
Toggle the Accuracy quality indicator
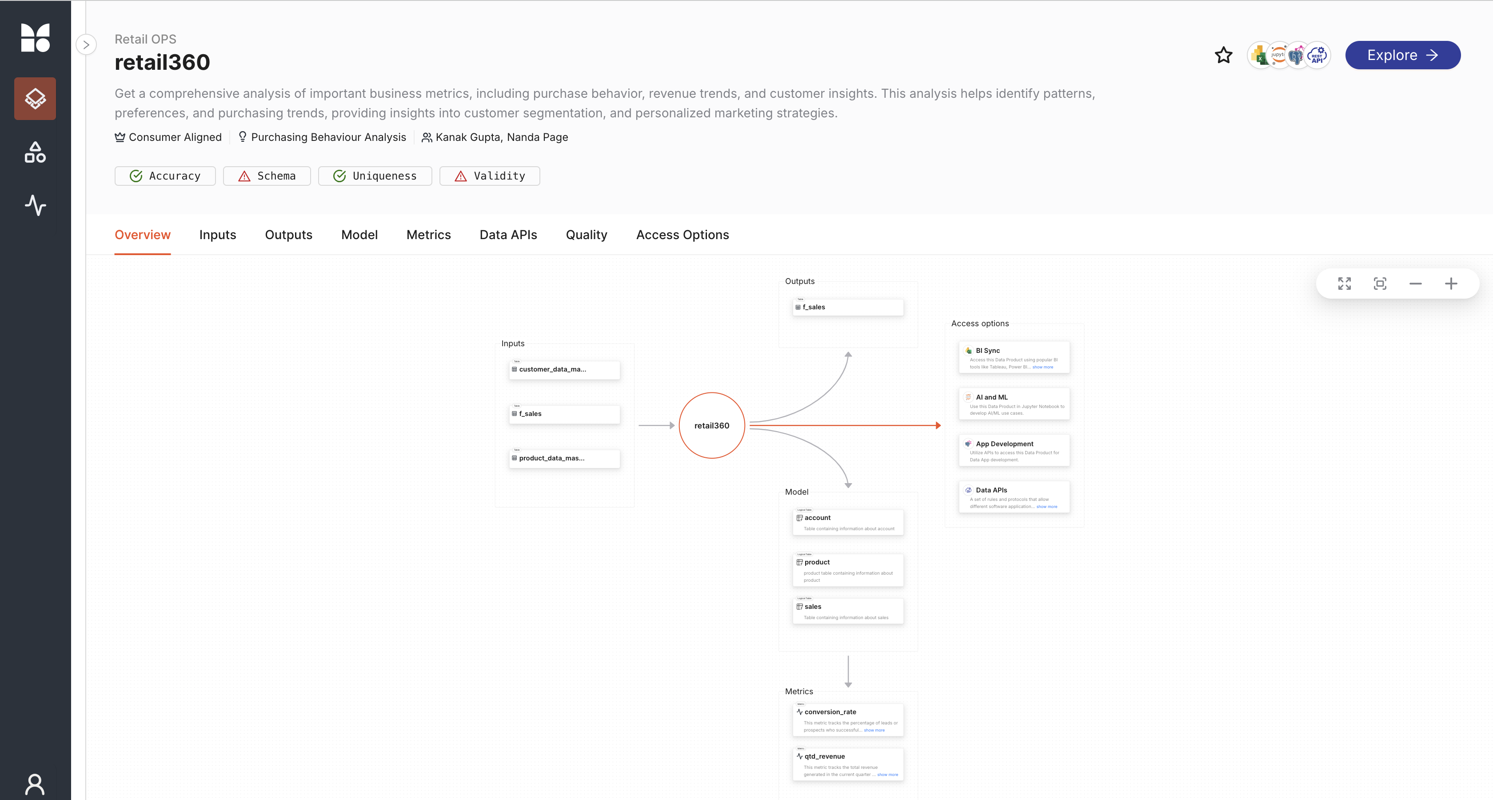[x=165, y=176]
